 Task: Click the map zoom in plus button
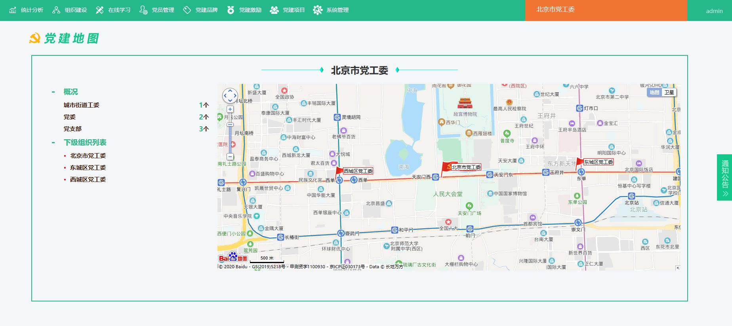click(x=230, y=109)
